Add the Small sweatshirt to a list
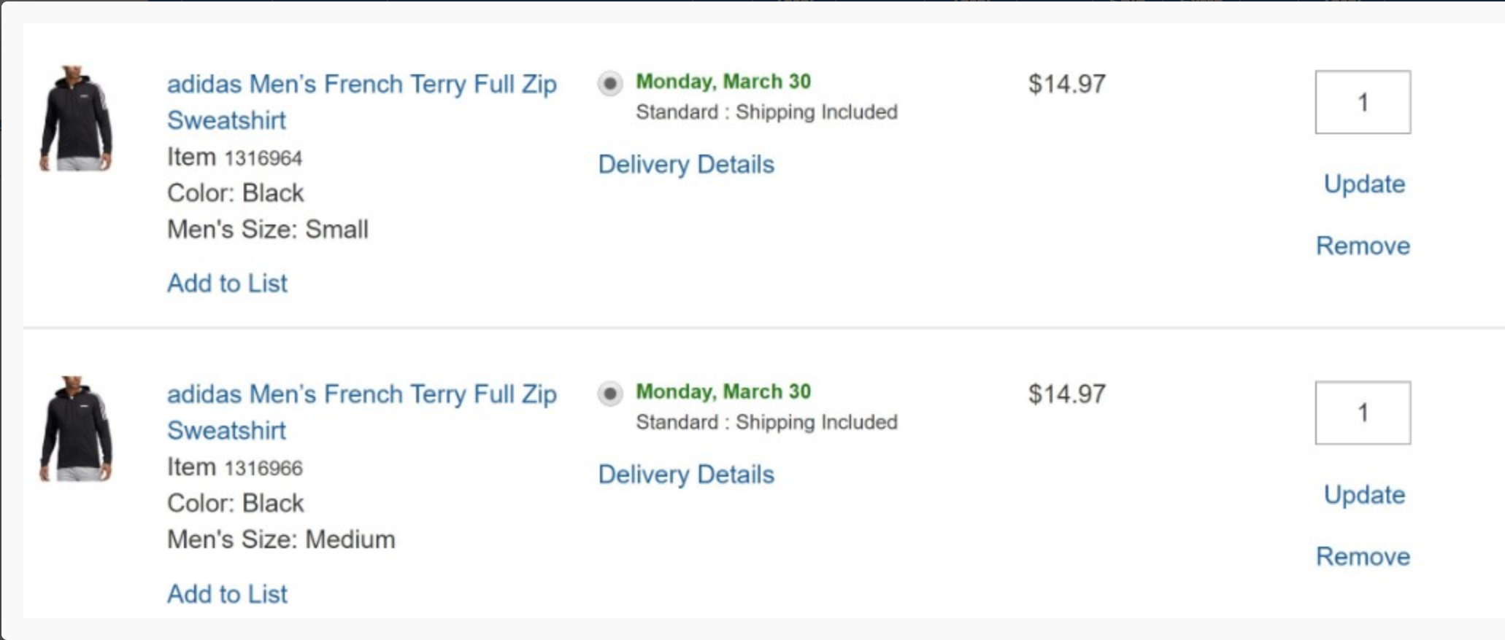Viewport: 1505px width, 640px height. click(x=227, y=283)
